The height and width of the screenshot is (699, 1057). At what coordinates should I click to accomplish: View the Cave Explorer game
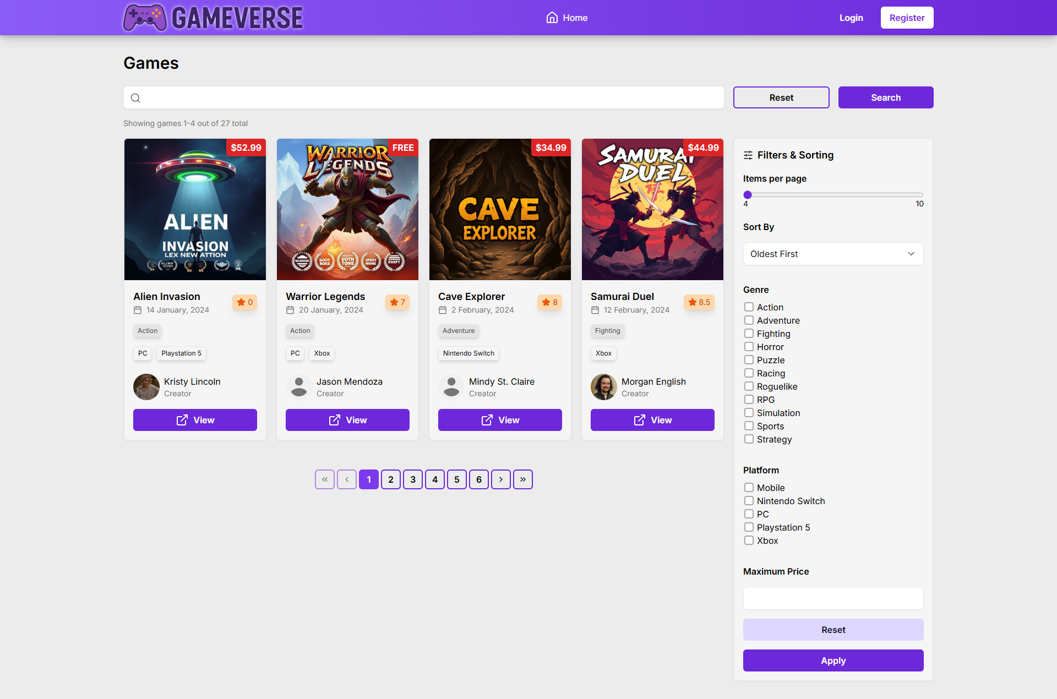point(500,420)
